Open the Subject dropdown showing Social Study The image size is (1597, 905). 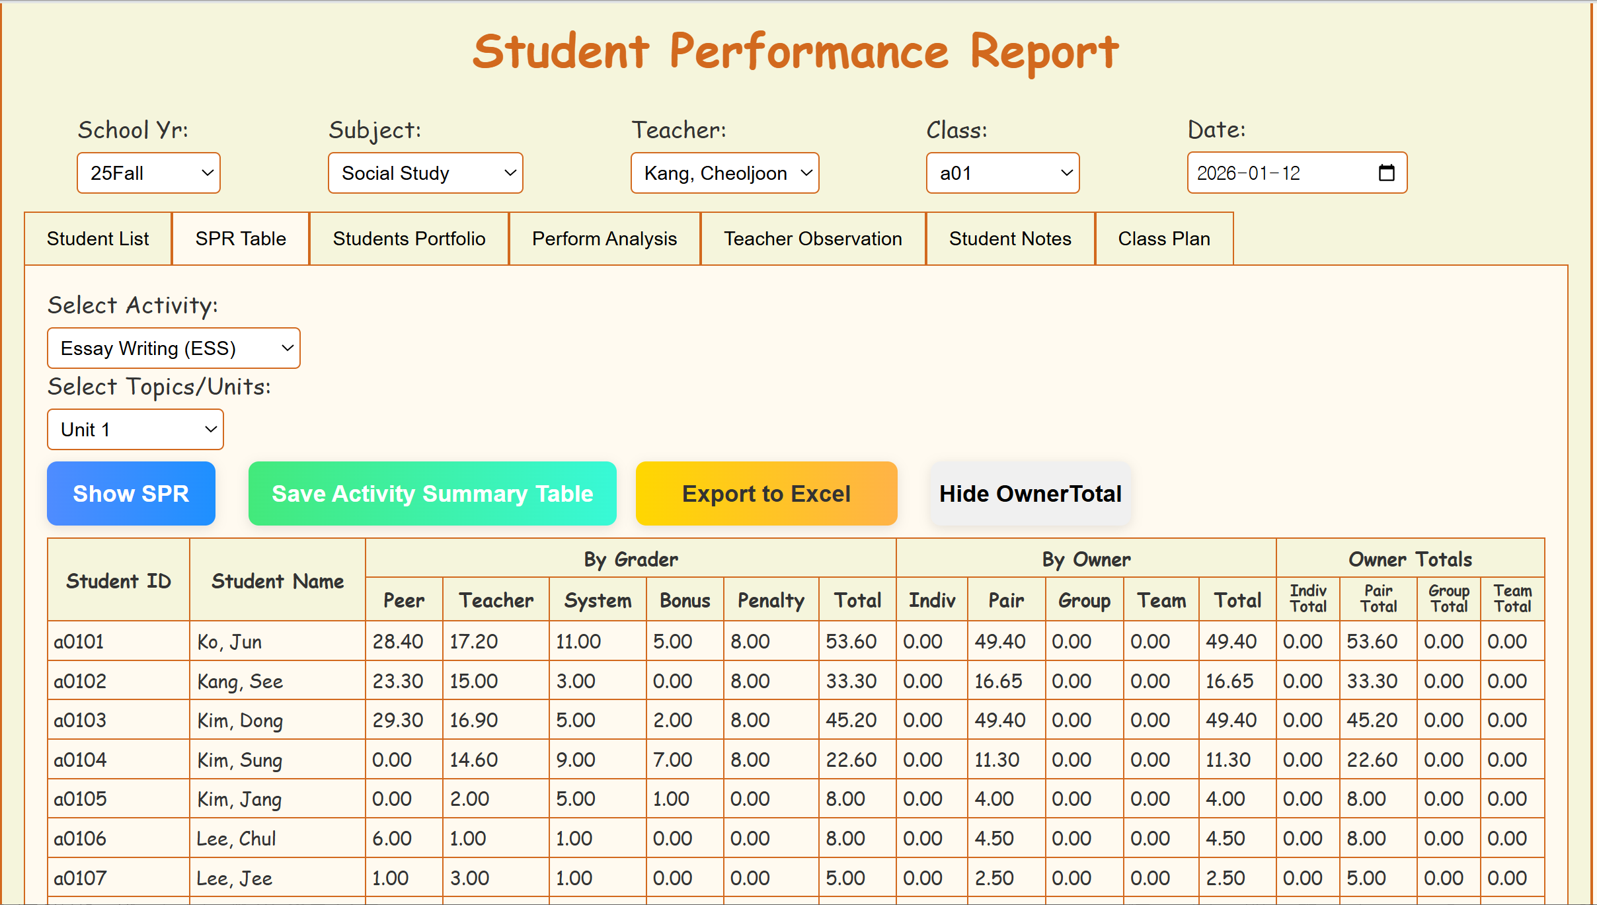425,173
